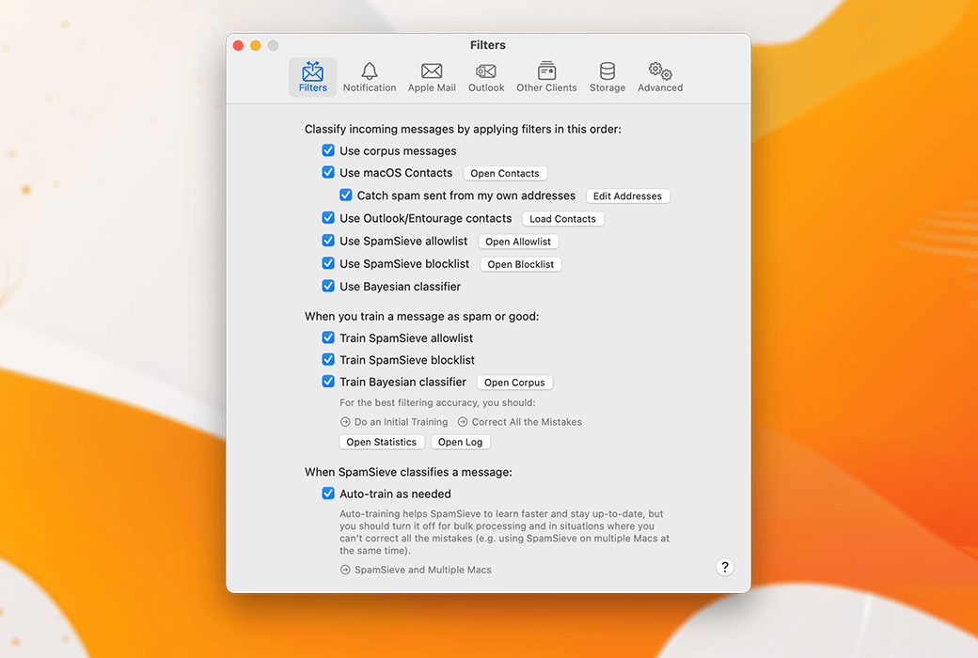
Task: Disable Use SpamSieve allowlist
Action: pyautogui.click(x=328, y=241)
